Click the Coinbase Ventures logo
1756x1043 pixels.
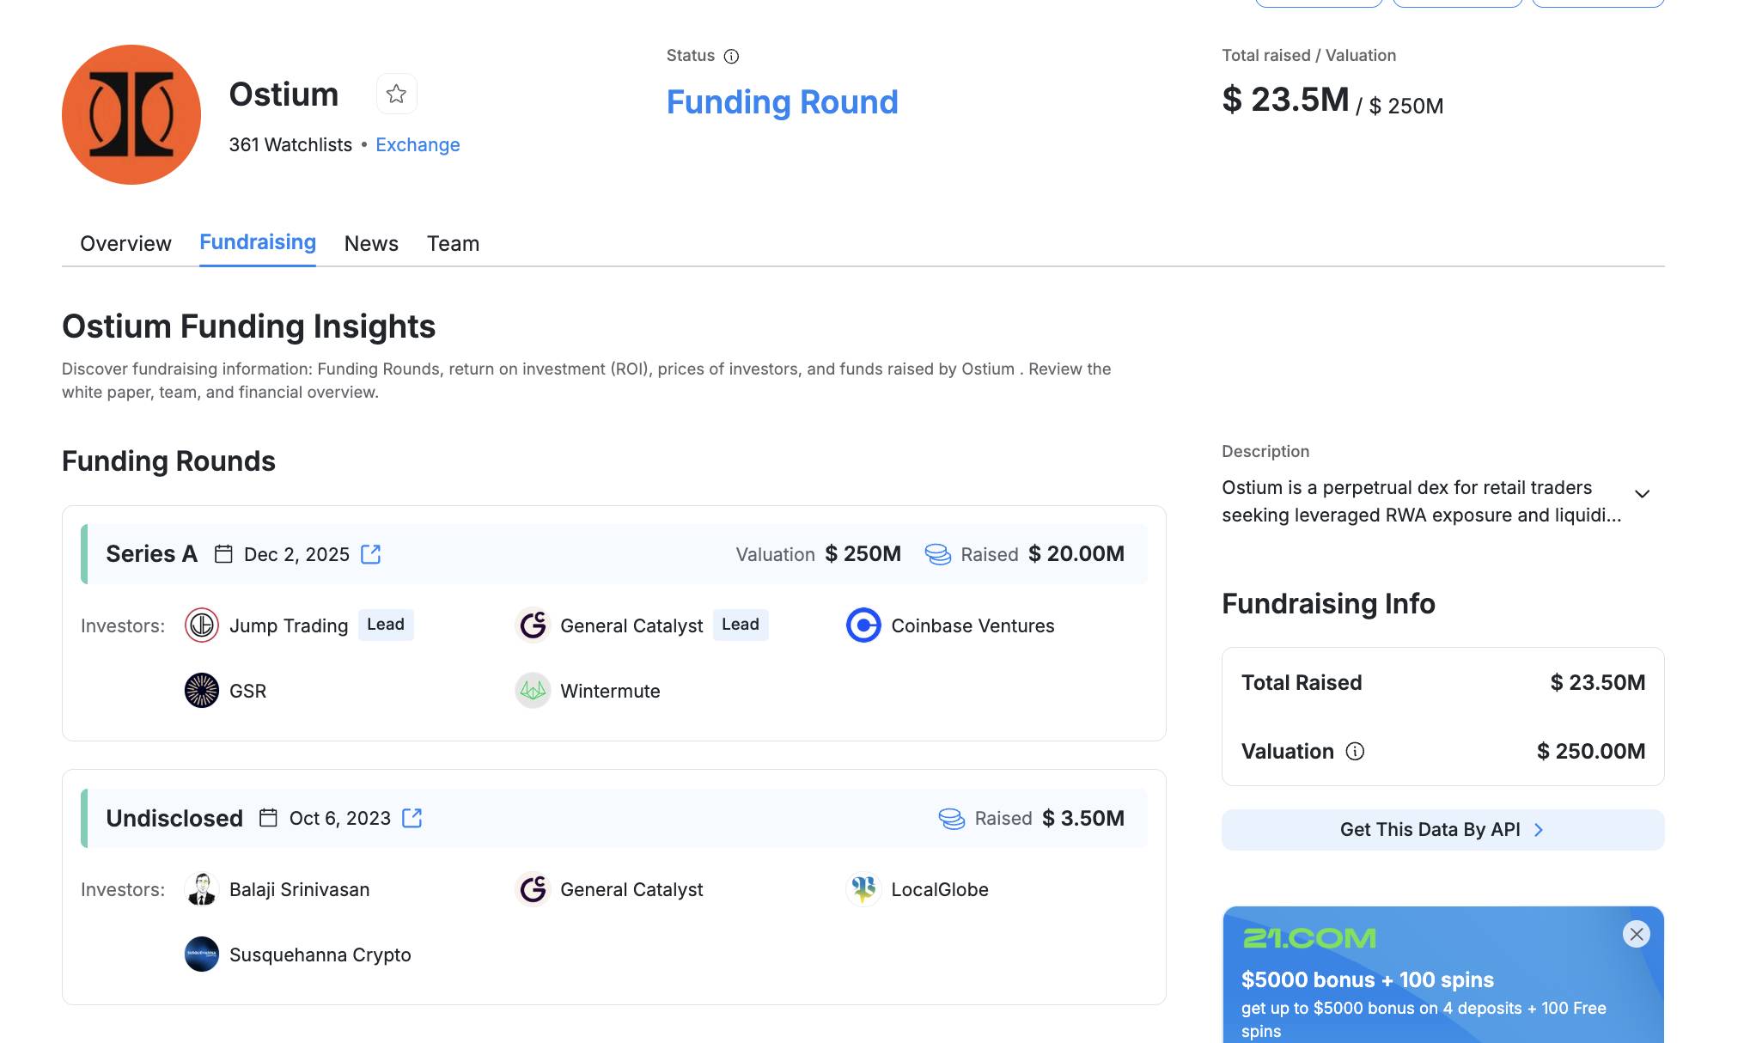[863, 625]
